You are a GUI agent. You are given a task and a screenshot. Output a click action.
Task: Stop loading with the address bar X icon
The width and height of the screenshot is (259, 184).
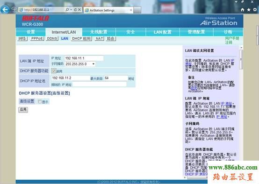(79, 10)
